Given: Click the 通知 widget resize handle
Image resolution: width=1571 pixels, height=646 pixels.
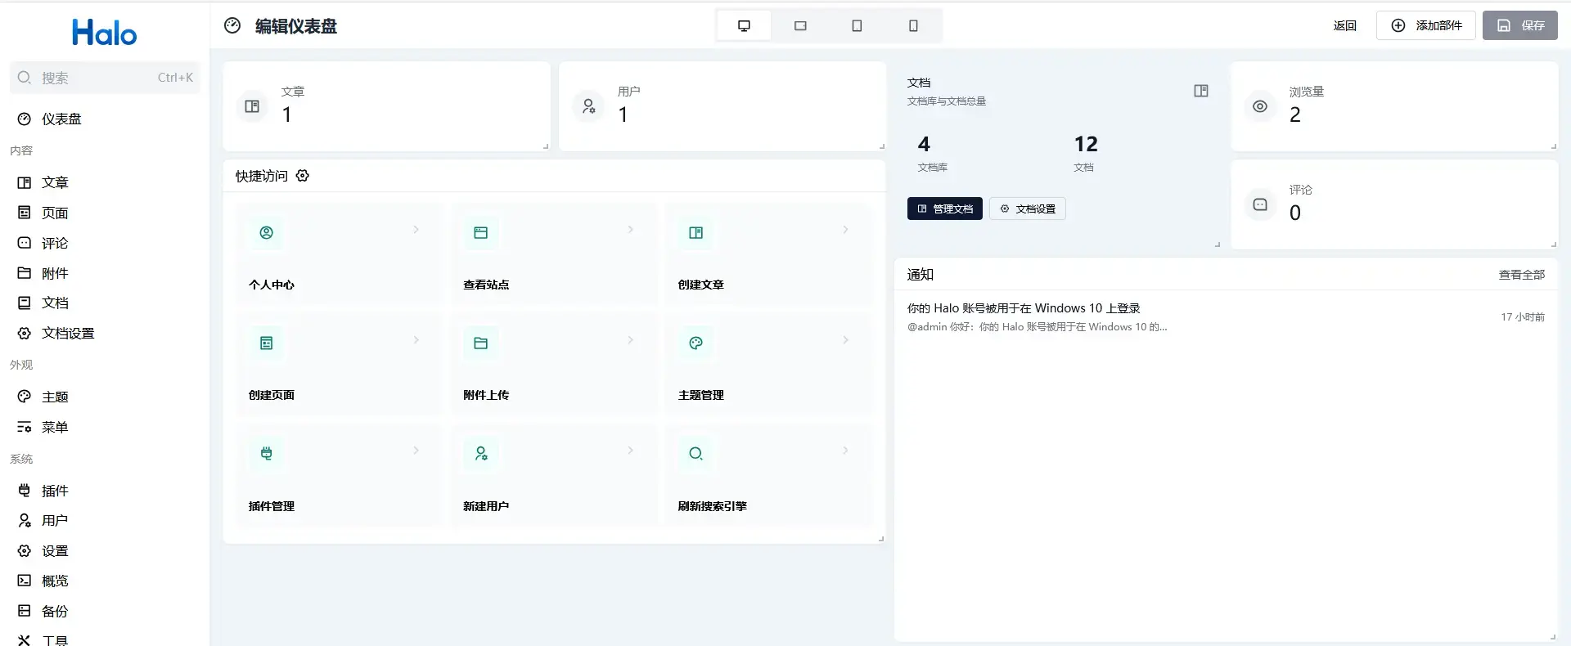Looking at the screenshot, I should coord(1553,637).
